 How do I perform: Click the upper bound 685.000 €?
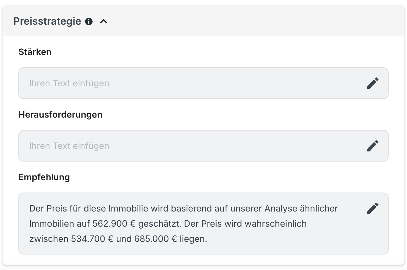click(156, 239)
